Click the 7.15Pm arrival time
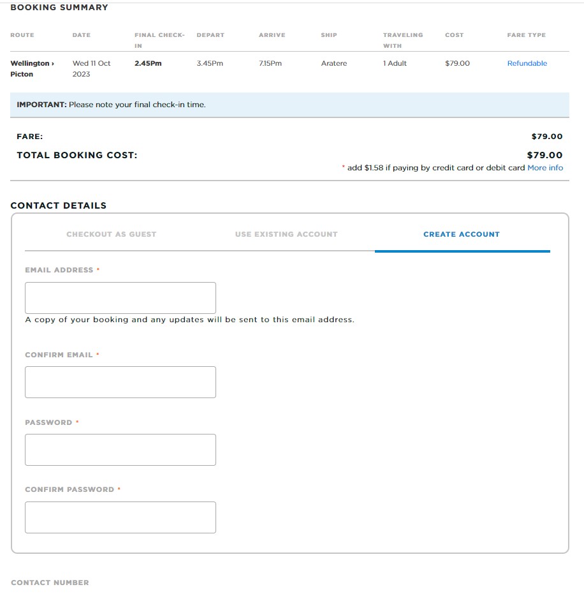584x594 pixels. (270, 63)
